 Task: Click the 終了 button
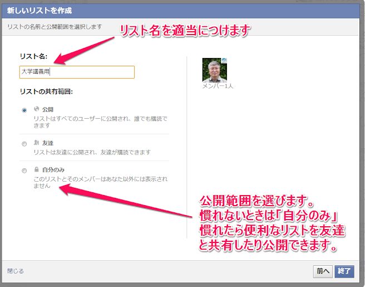(x=344, y=271)
